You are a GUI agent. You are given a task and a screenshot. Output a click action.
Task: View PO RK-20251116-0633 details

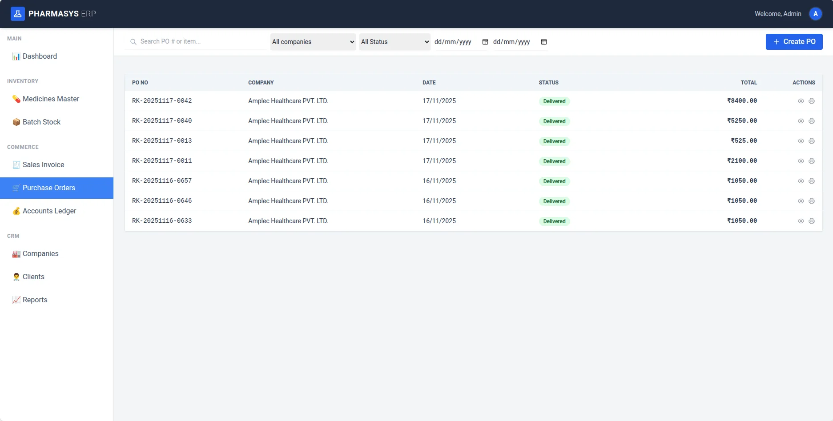(x=801, y=221)
